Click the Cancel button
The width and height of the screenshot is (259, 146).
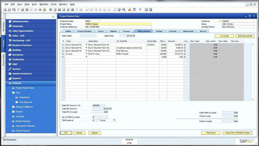tap(79, 133)
